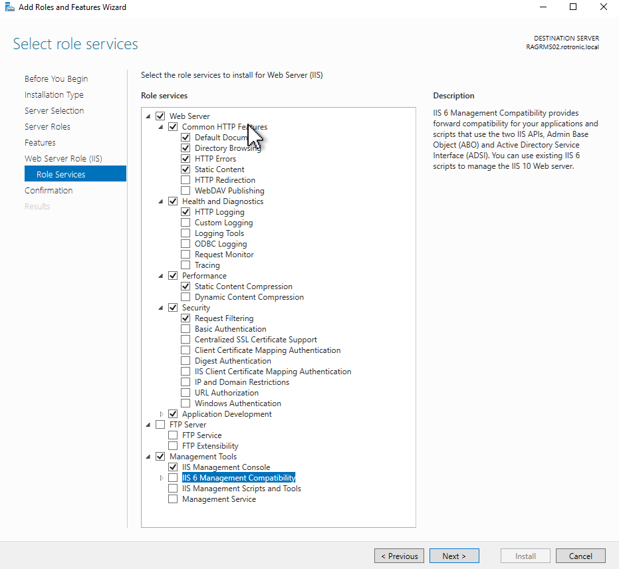Collapse the Health and Diagnostics node

[161, 201]
